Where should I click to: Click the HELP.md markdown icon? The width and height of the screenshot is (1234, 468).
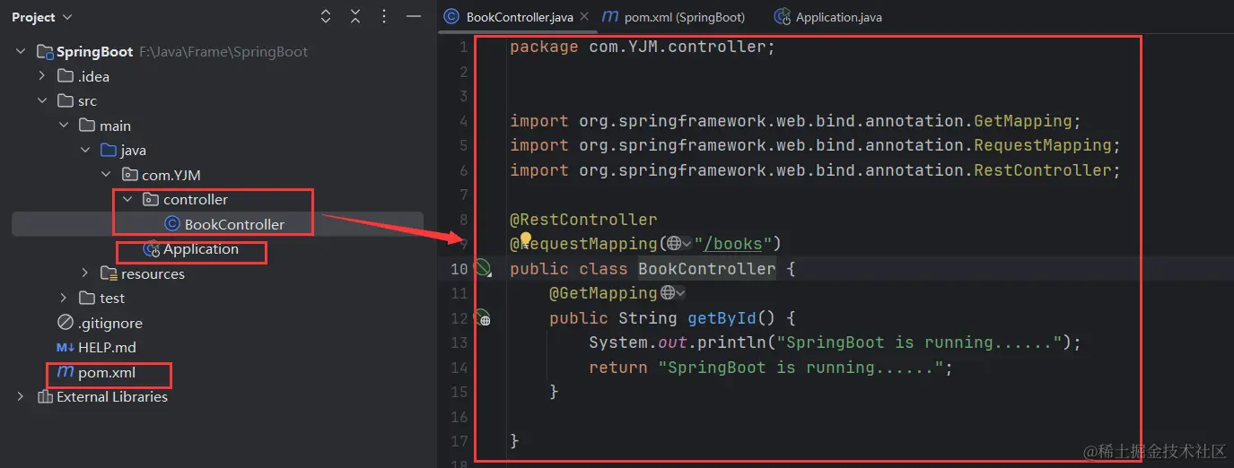pos(66,348)
